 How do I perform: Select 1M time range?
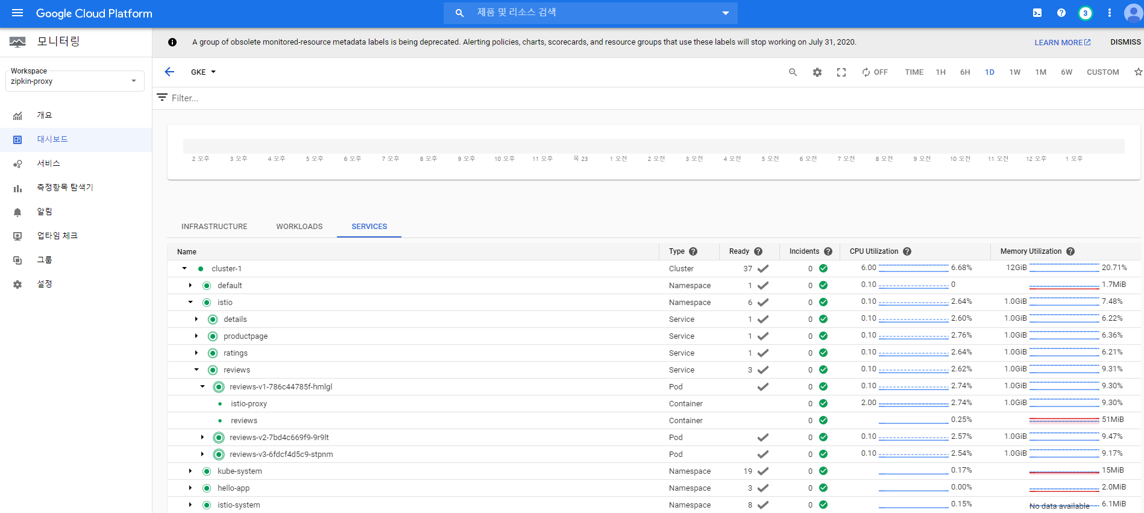pyautogui.click(x=1040, y=72)
